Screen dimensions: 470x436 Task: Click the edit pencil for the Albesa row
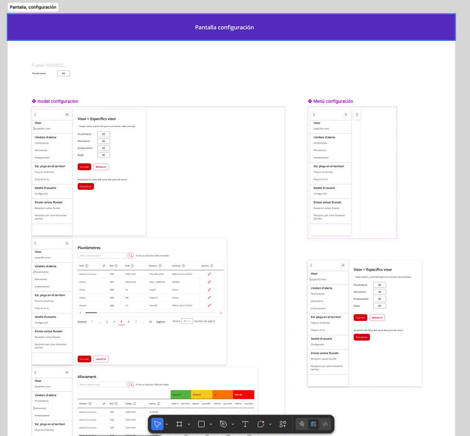[209, 298]
